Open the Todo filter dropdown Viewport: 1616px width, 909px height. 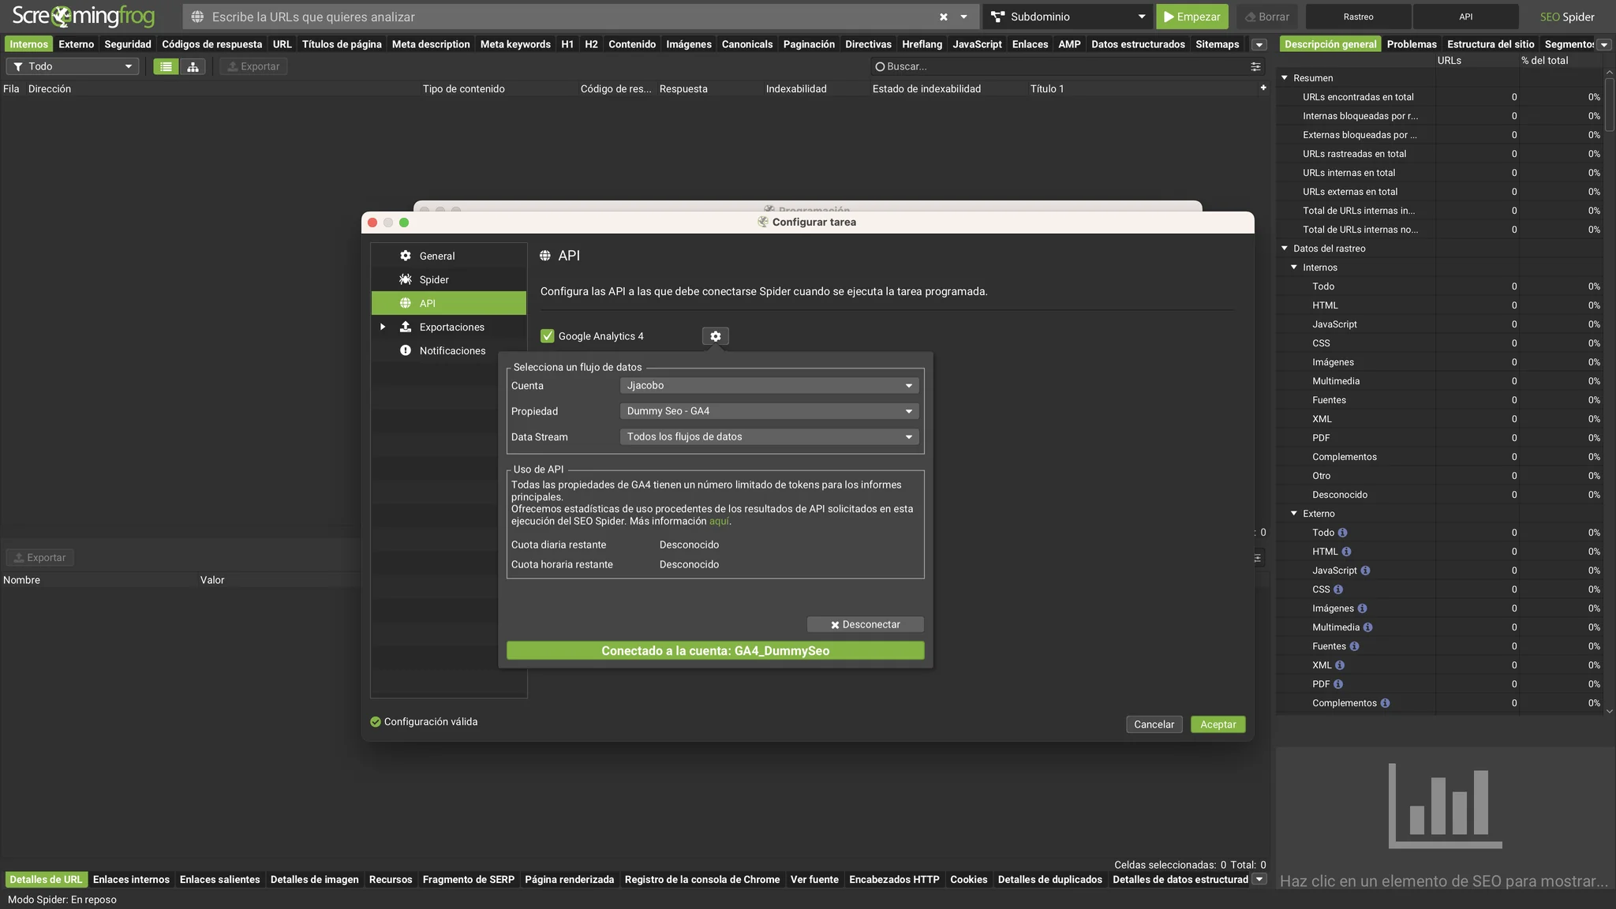(73, 66)
